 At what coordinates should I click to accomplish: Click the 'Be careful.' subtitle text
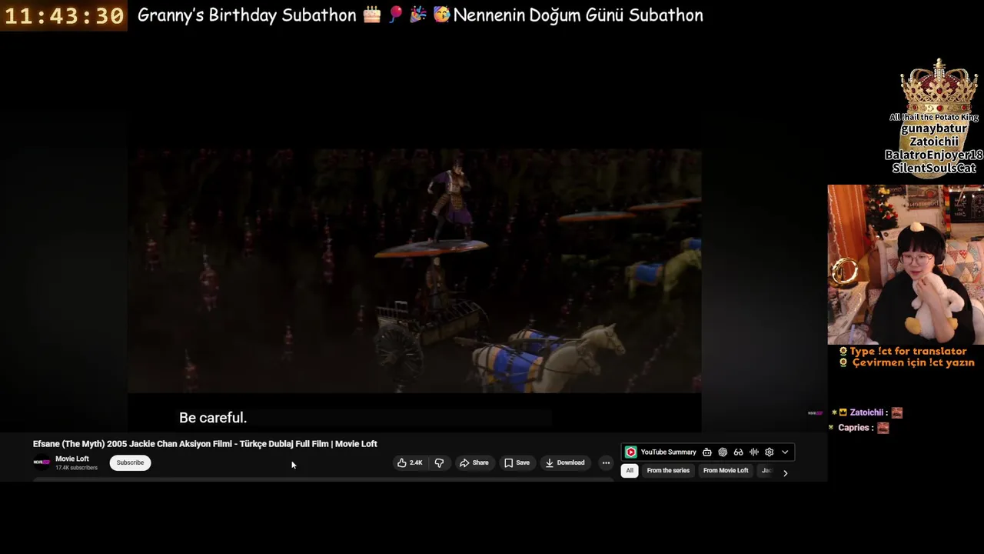[213, 418]
